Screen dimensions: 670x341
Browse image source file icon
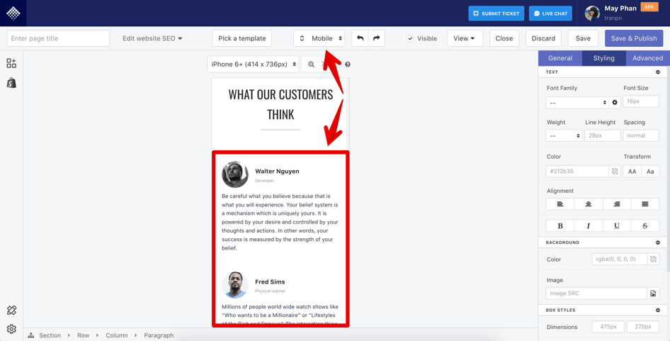[653, 294]
